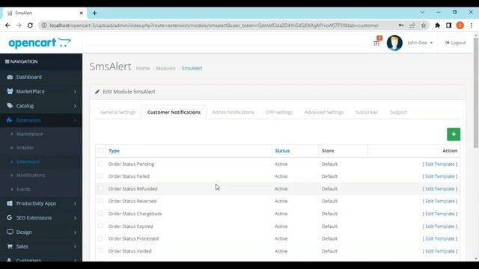Edit Template for Order Status Voided
The height and width of the screenshot is (269, 479).
tap(440, 251)
